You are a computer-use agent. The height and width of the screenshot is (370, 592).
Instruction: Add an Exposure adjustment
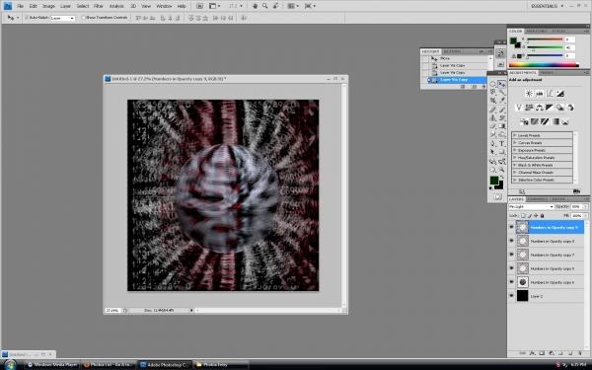tap(559, 94)
